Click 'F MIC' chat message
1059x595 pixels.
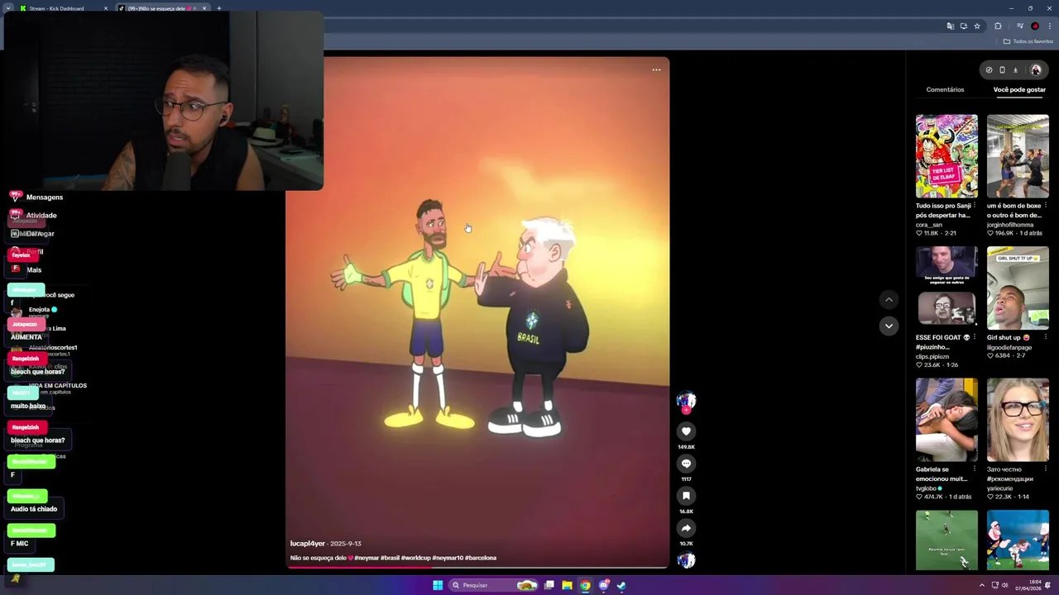pos(19,544)
